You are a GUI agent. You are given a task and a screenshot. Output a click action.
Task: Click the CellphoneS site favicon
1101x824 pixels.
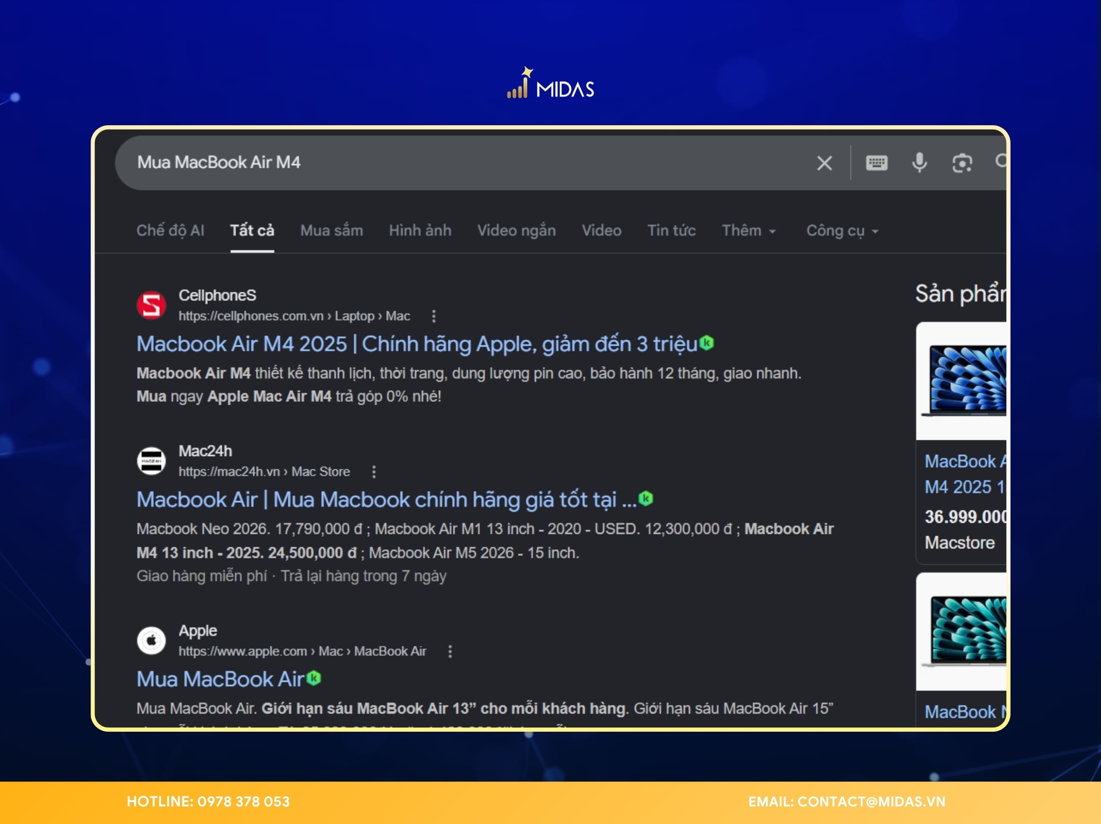coord(151,305)
